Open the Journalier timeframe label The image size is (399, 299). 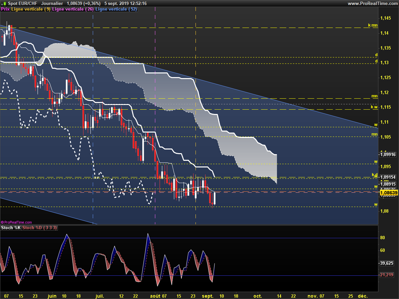point(52,3)
